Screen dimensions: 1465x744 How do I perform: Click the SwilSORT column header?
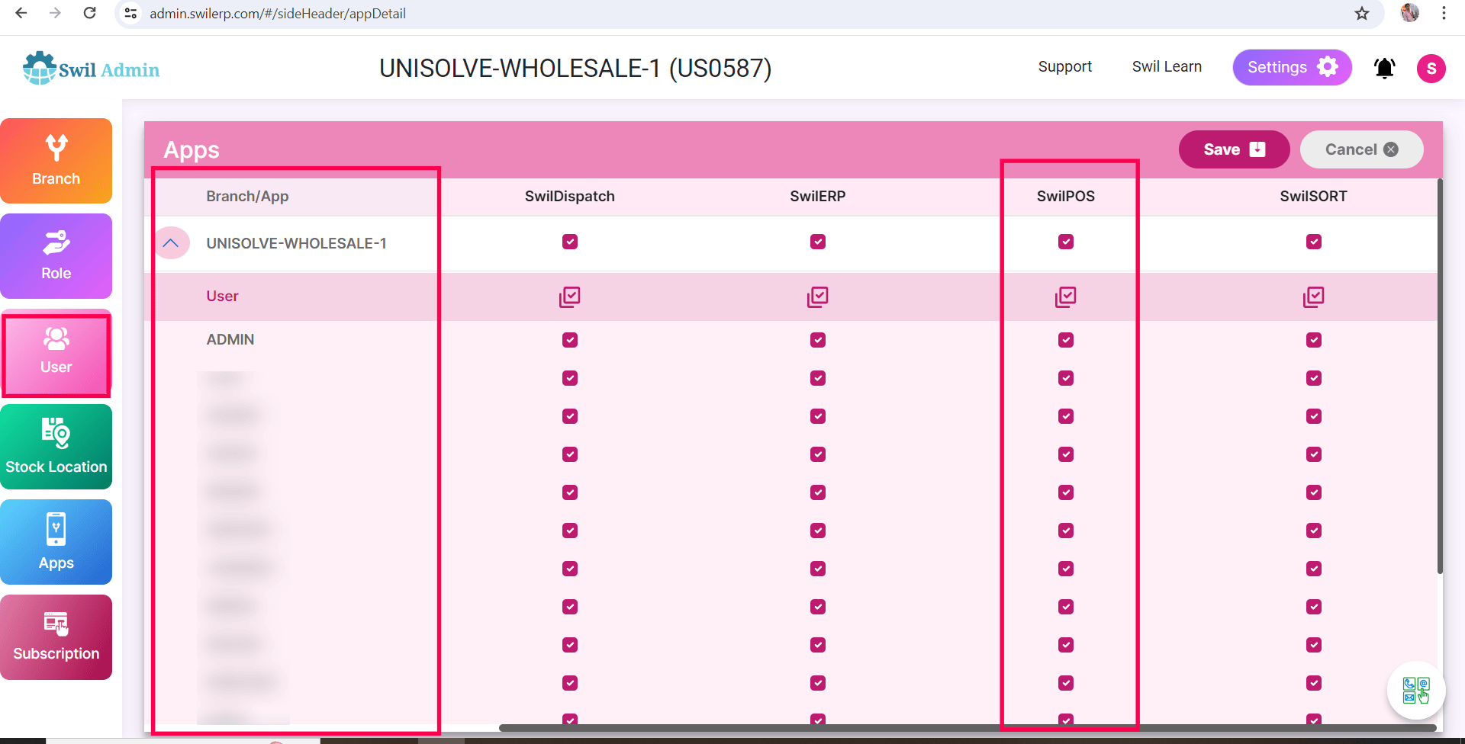[x=1314, y=197]
